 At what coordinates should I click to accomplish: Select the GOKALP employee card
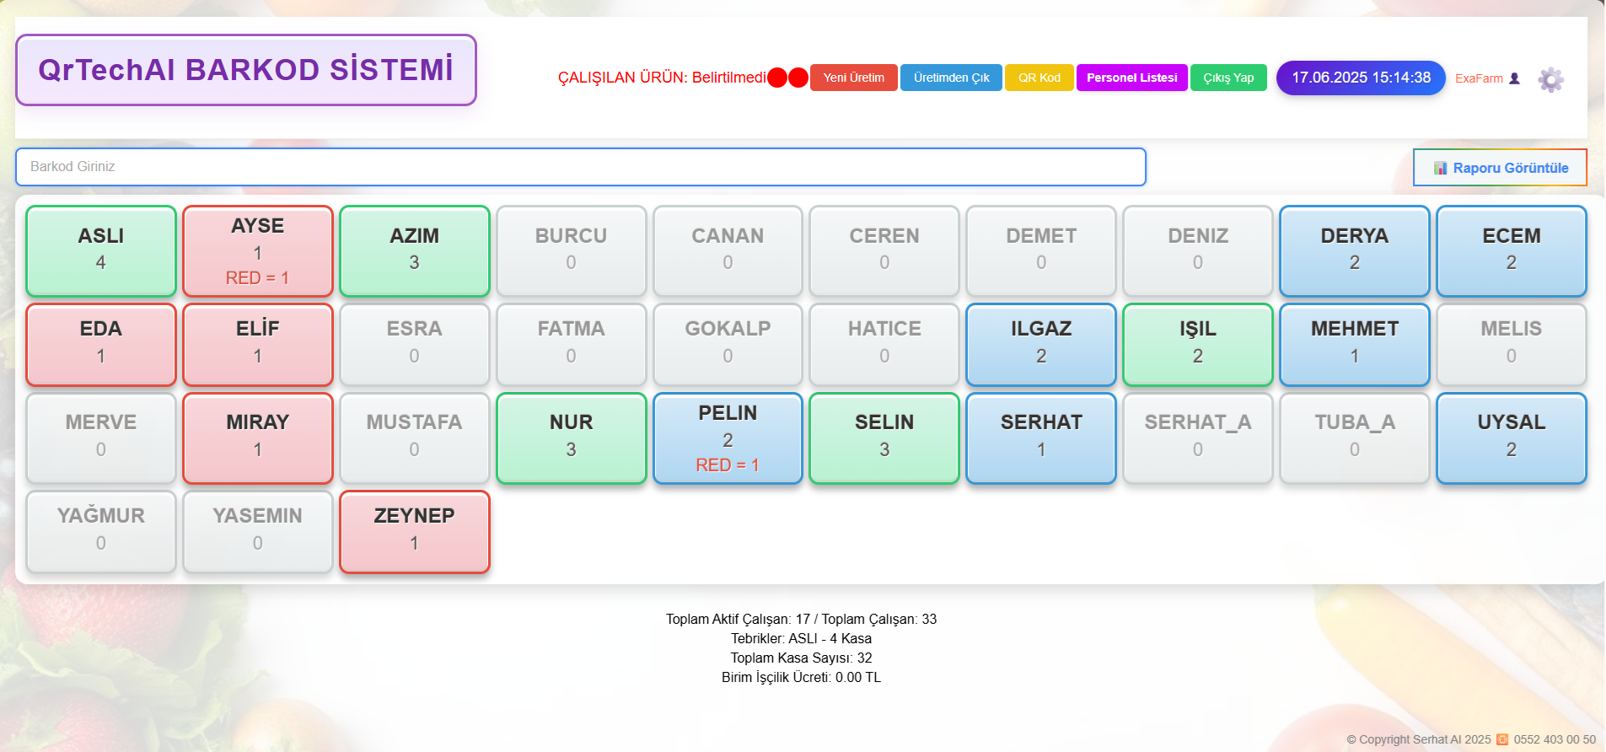pos(728,345)
